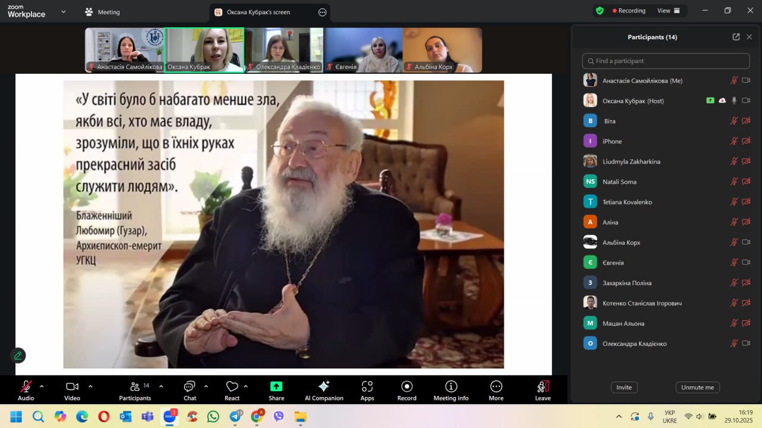Pop out the Participants panel
This screenshot has height=428, width=762.
pos(736,37)
